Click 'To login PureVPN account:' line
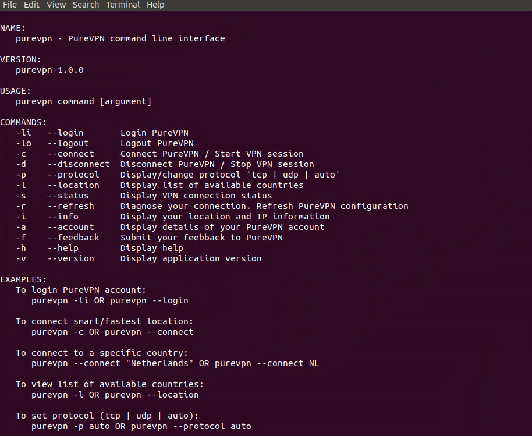 [81, 290]
